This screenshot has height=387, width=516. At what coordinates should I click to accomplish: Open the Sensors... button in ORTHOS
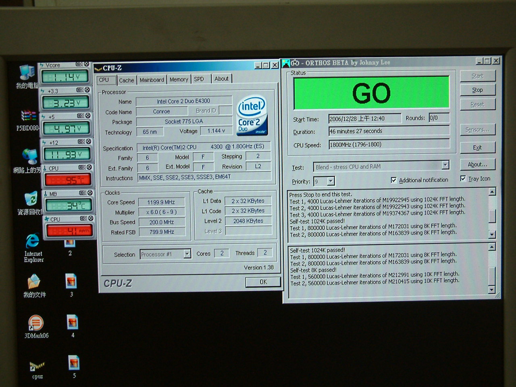click(x=477, y=129)
